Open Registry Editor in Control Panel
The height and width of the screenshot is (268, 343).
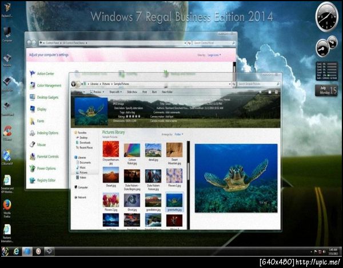(42, 181)
